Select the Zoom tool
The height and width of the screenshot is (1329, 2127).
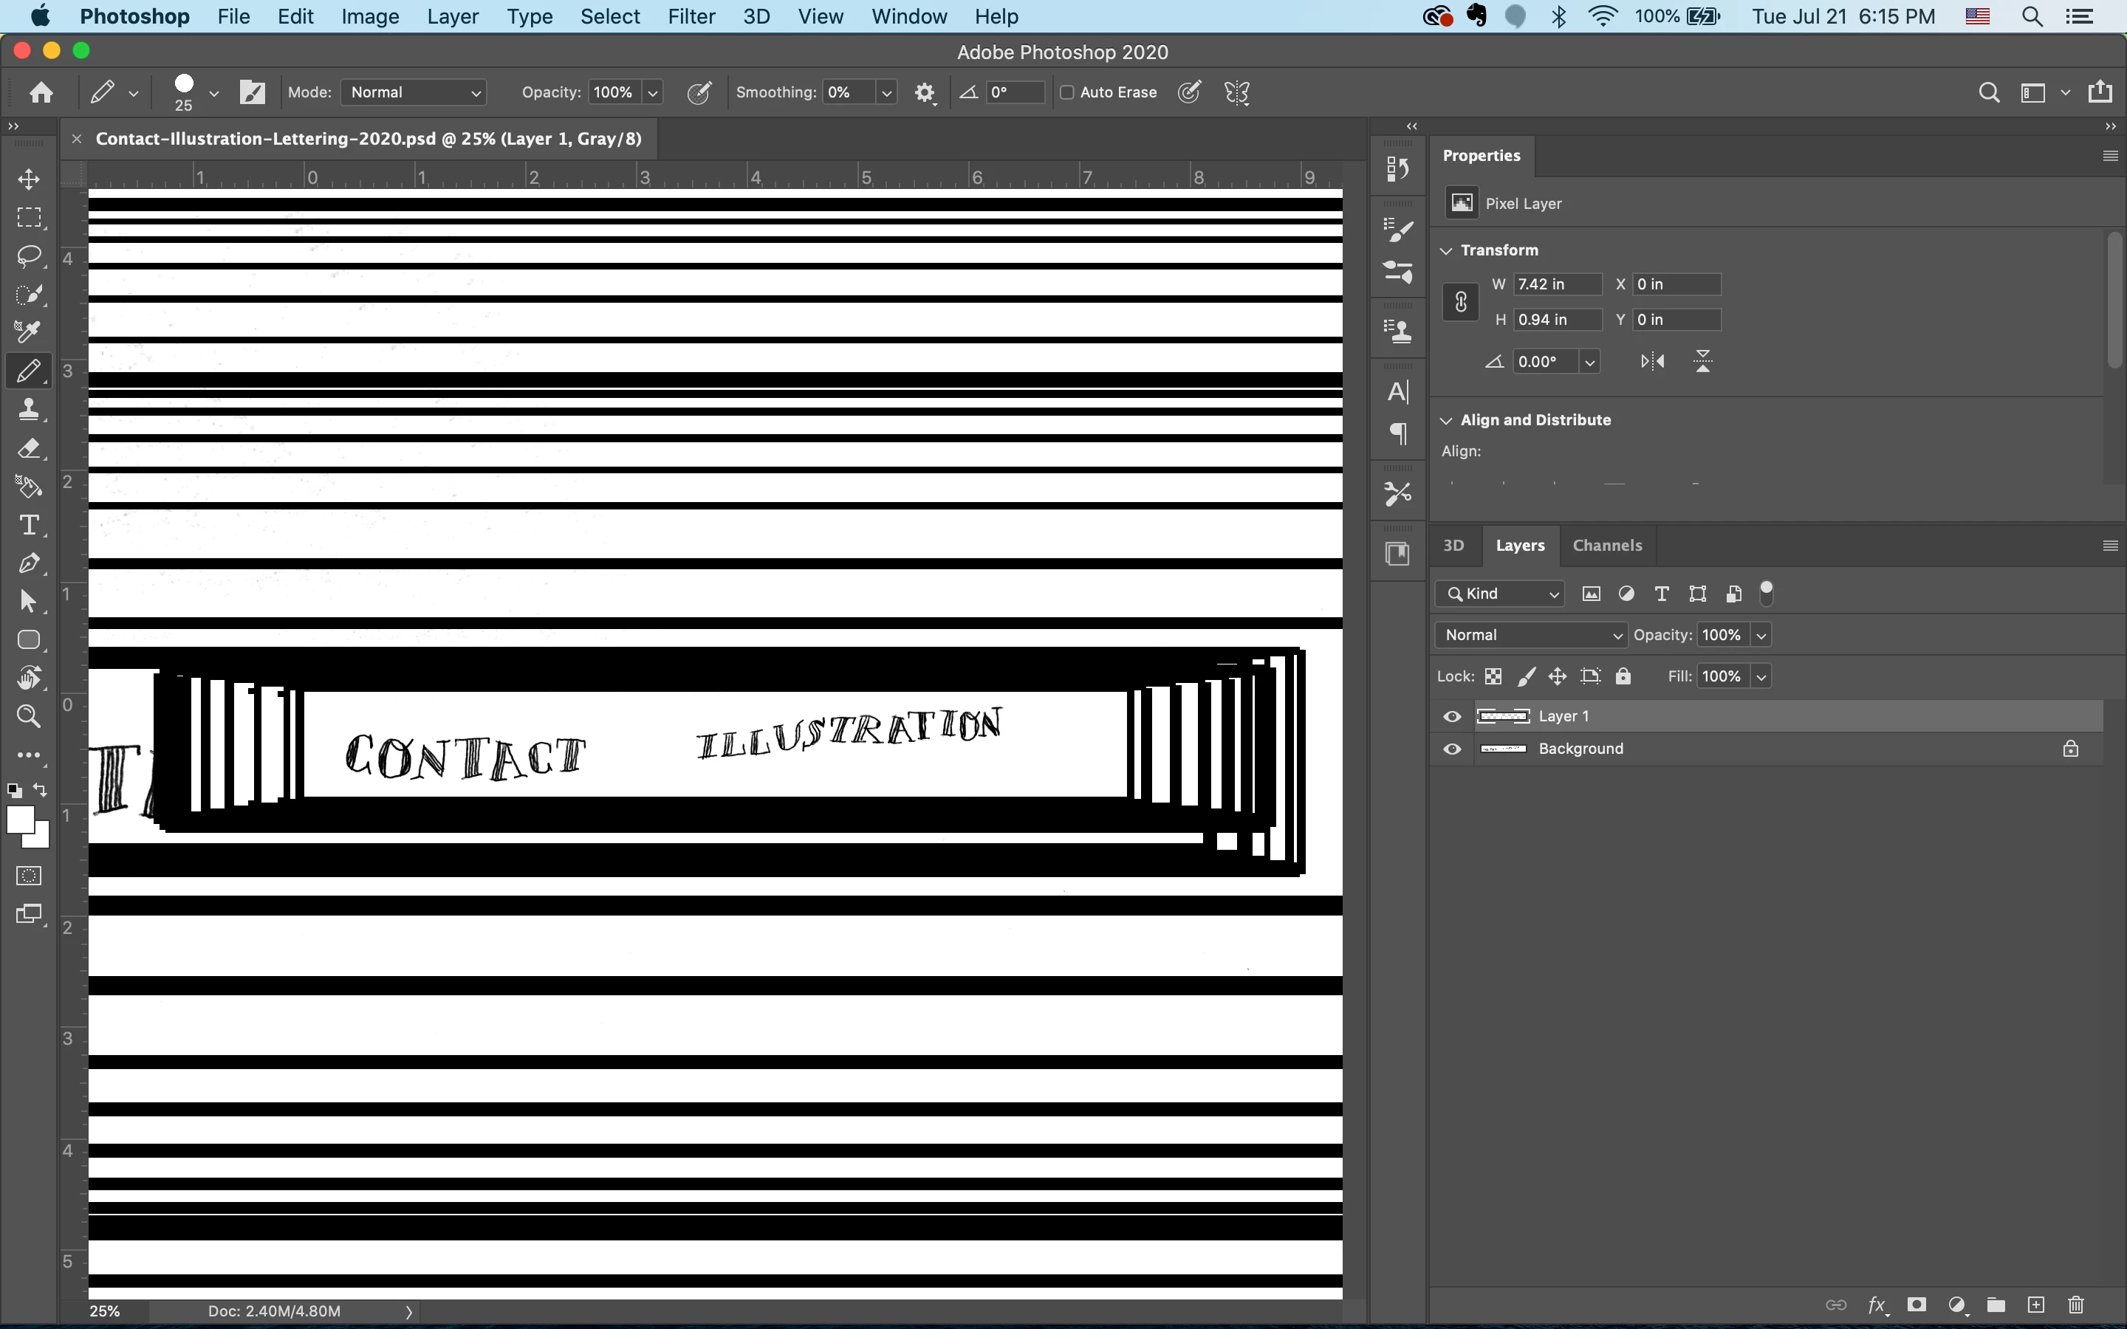[29, 716]
